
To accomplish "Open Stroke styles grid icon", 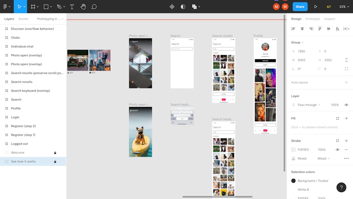I will point(338,141).
